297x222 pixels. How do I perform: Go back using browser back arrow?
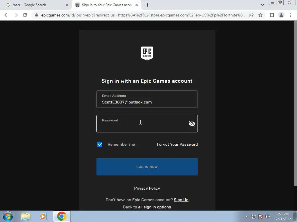[x=6, y=15]
